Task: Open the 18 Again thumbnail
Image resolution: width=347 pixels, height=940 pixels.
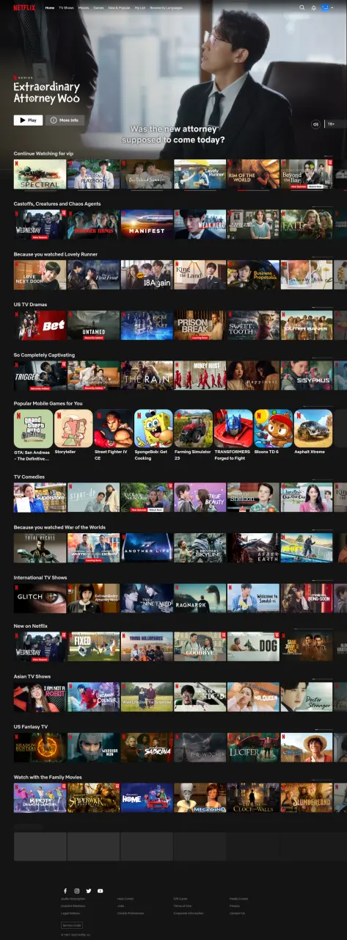Action: [x=147, y=275]
